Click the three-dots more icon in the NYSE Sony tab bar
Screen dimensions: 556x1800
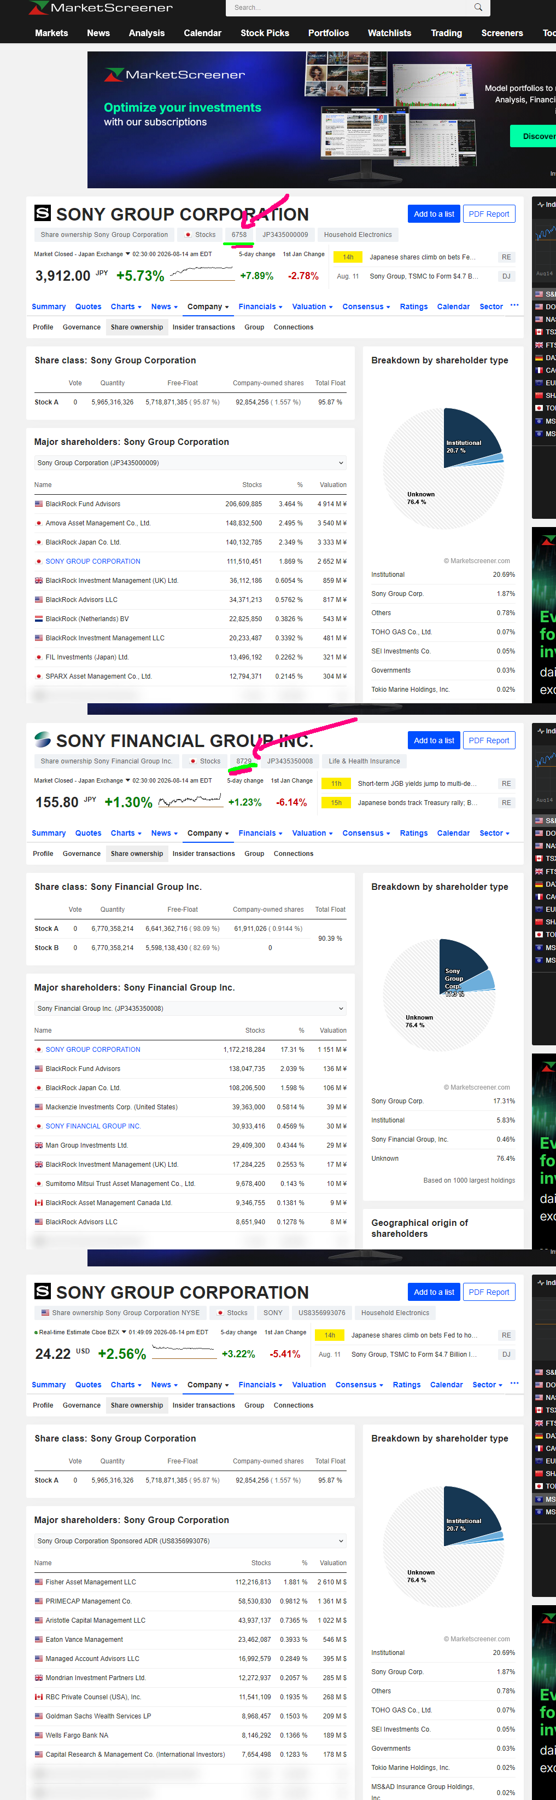tap(514, 1384)
